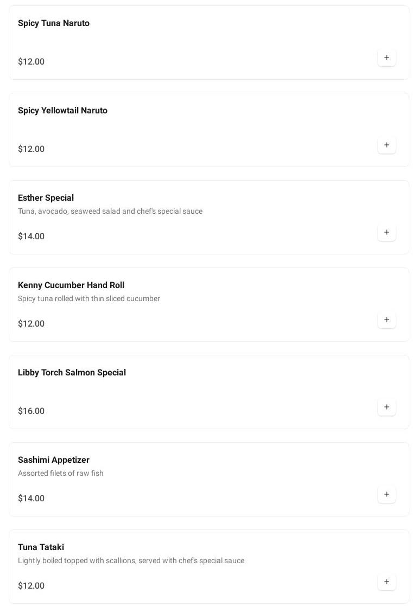Select the Sashimi Appetizer title
This screenshot has width=418, height=606.
[x=54, y=460]
